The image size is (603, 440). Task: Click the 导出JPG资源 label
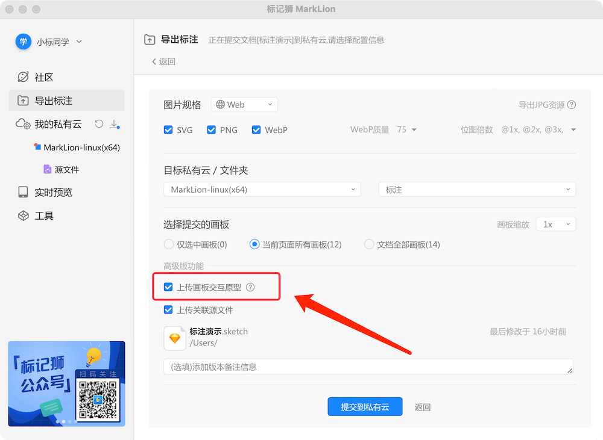(541, 105)
